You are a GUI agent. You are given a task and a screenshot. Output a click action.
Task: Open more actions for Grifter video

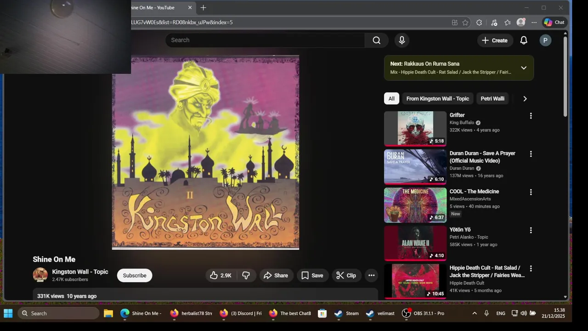pyautogui.click(x=531, y=116)
